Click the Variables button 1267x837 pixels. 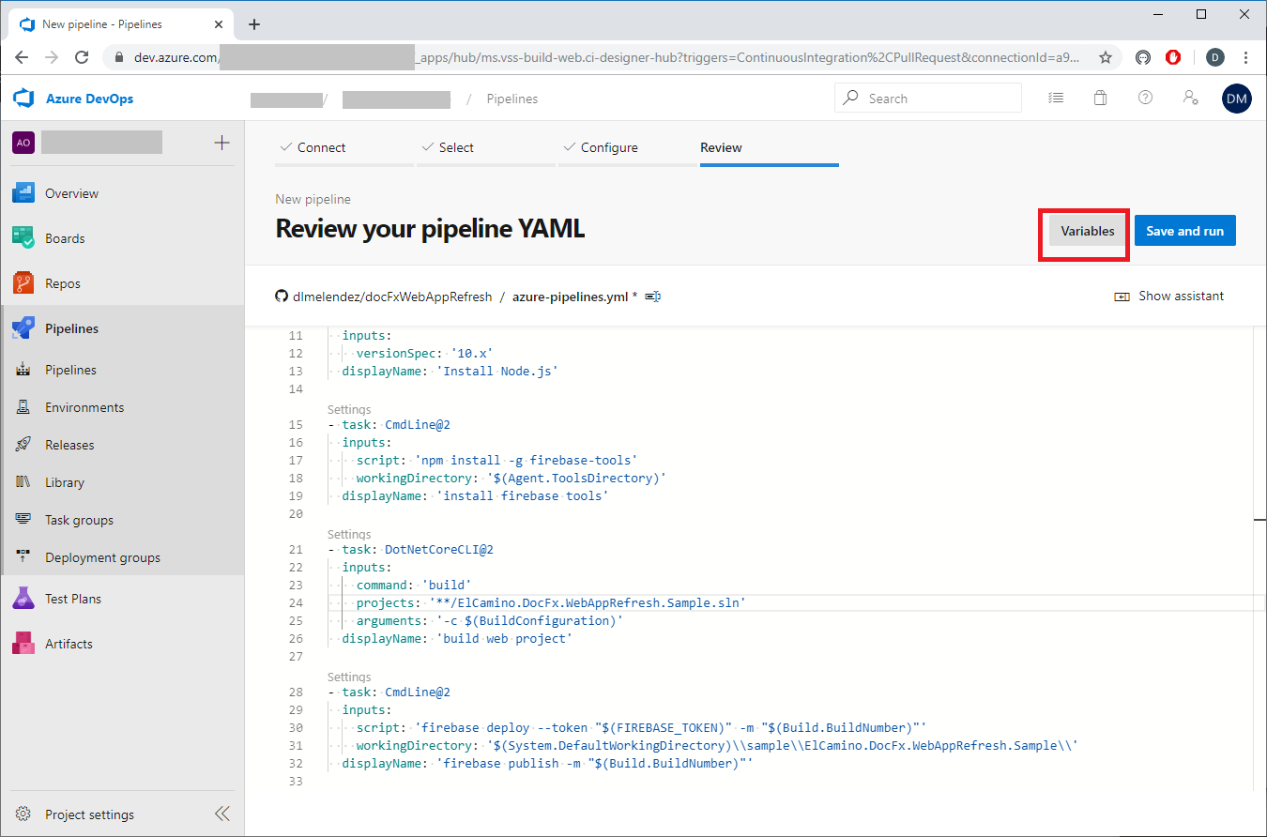(x=1087, y=231)
